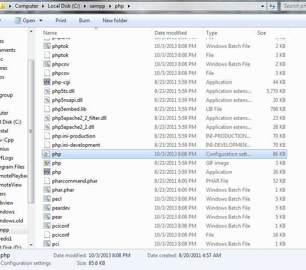Click the php5apache2_2_filter.dll icon

(47, 118)
